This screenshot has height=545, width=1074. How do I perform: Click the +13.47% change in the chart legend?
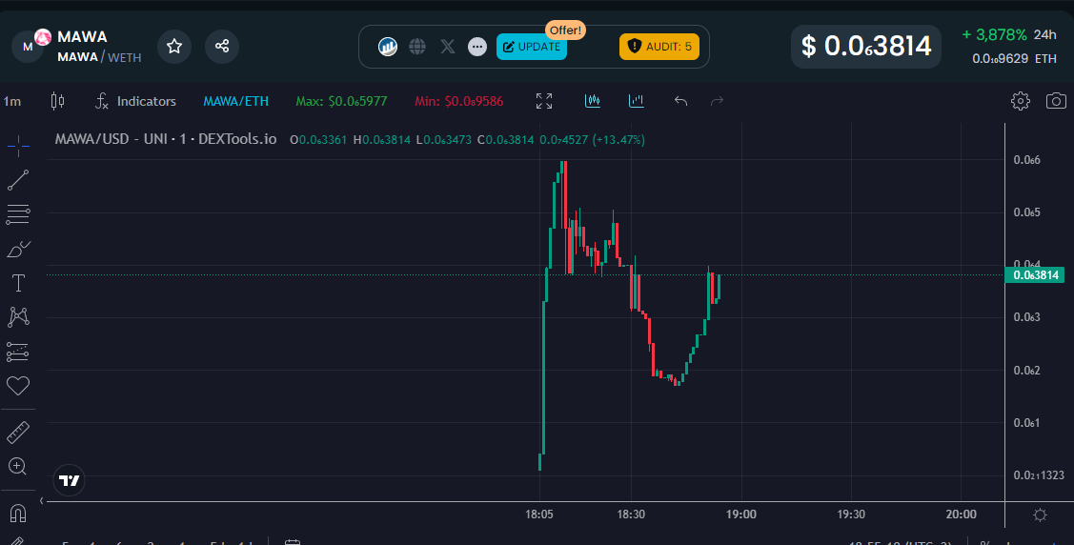click(619, 140)
